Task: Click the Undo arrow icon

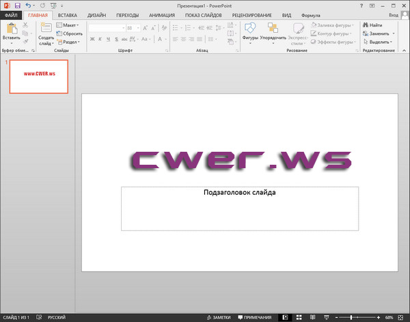Action: 28,5
